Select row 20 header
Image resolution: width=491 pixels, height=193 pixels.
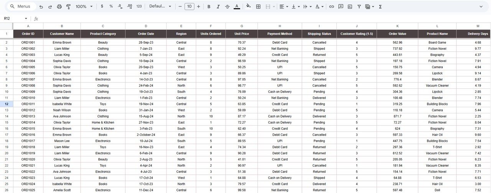tap(7, 153)
